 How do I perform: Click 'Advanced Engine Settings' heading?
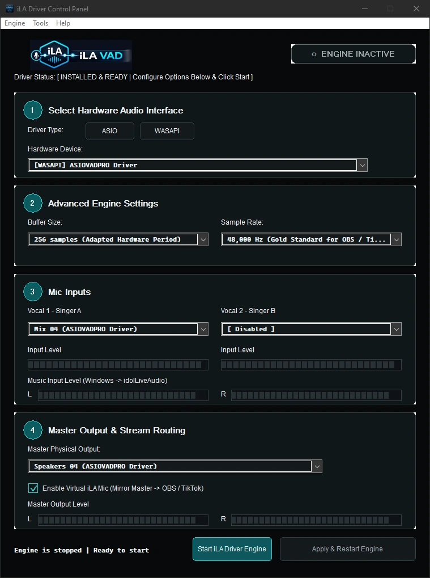tap(103, 204)
